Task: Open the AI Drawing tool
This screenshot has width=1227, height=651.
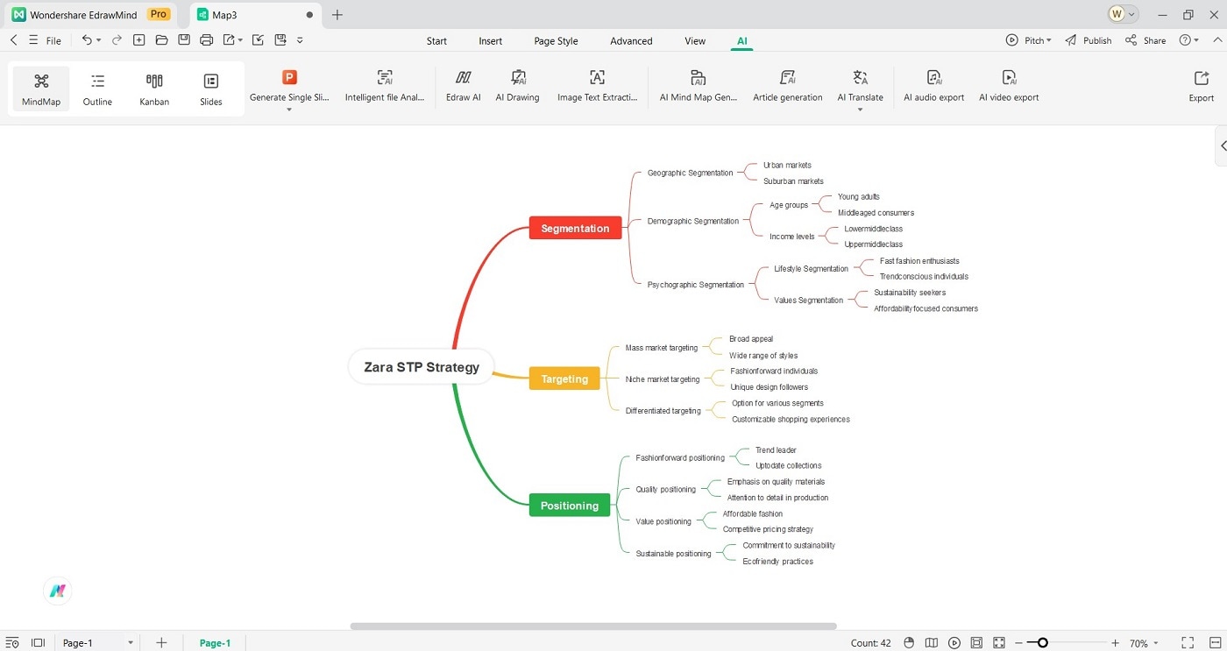Action: (517, 86)
